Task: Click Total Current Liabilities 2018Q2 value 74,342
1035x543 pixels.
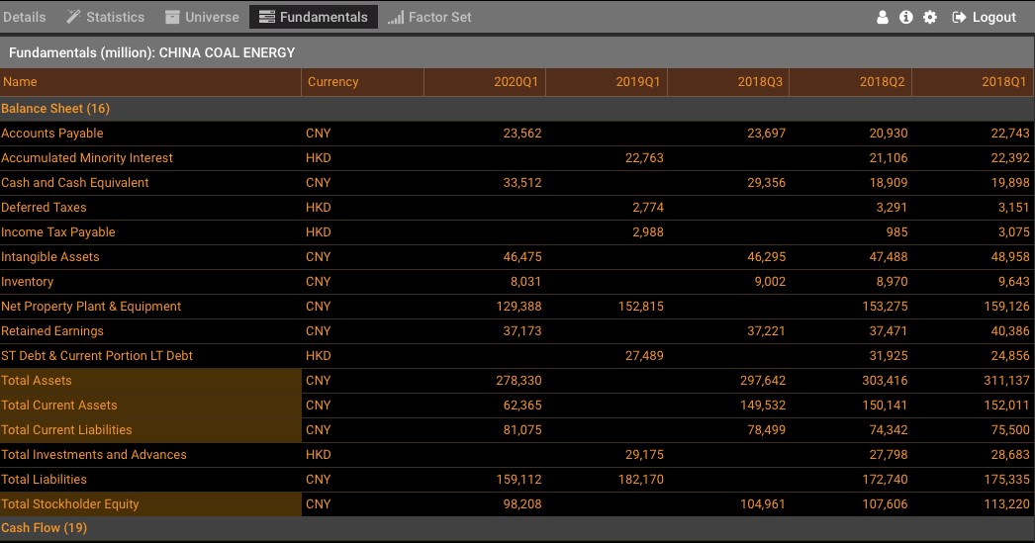Action: coord(888,430)
